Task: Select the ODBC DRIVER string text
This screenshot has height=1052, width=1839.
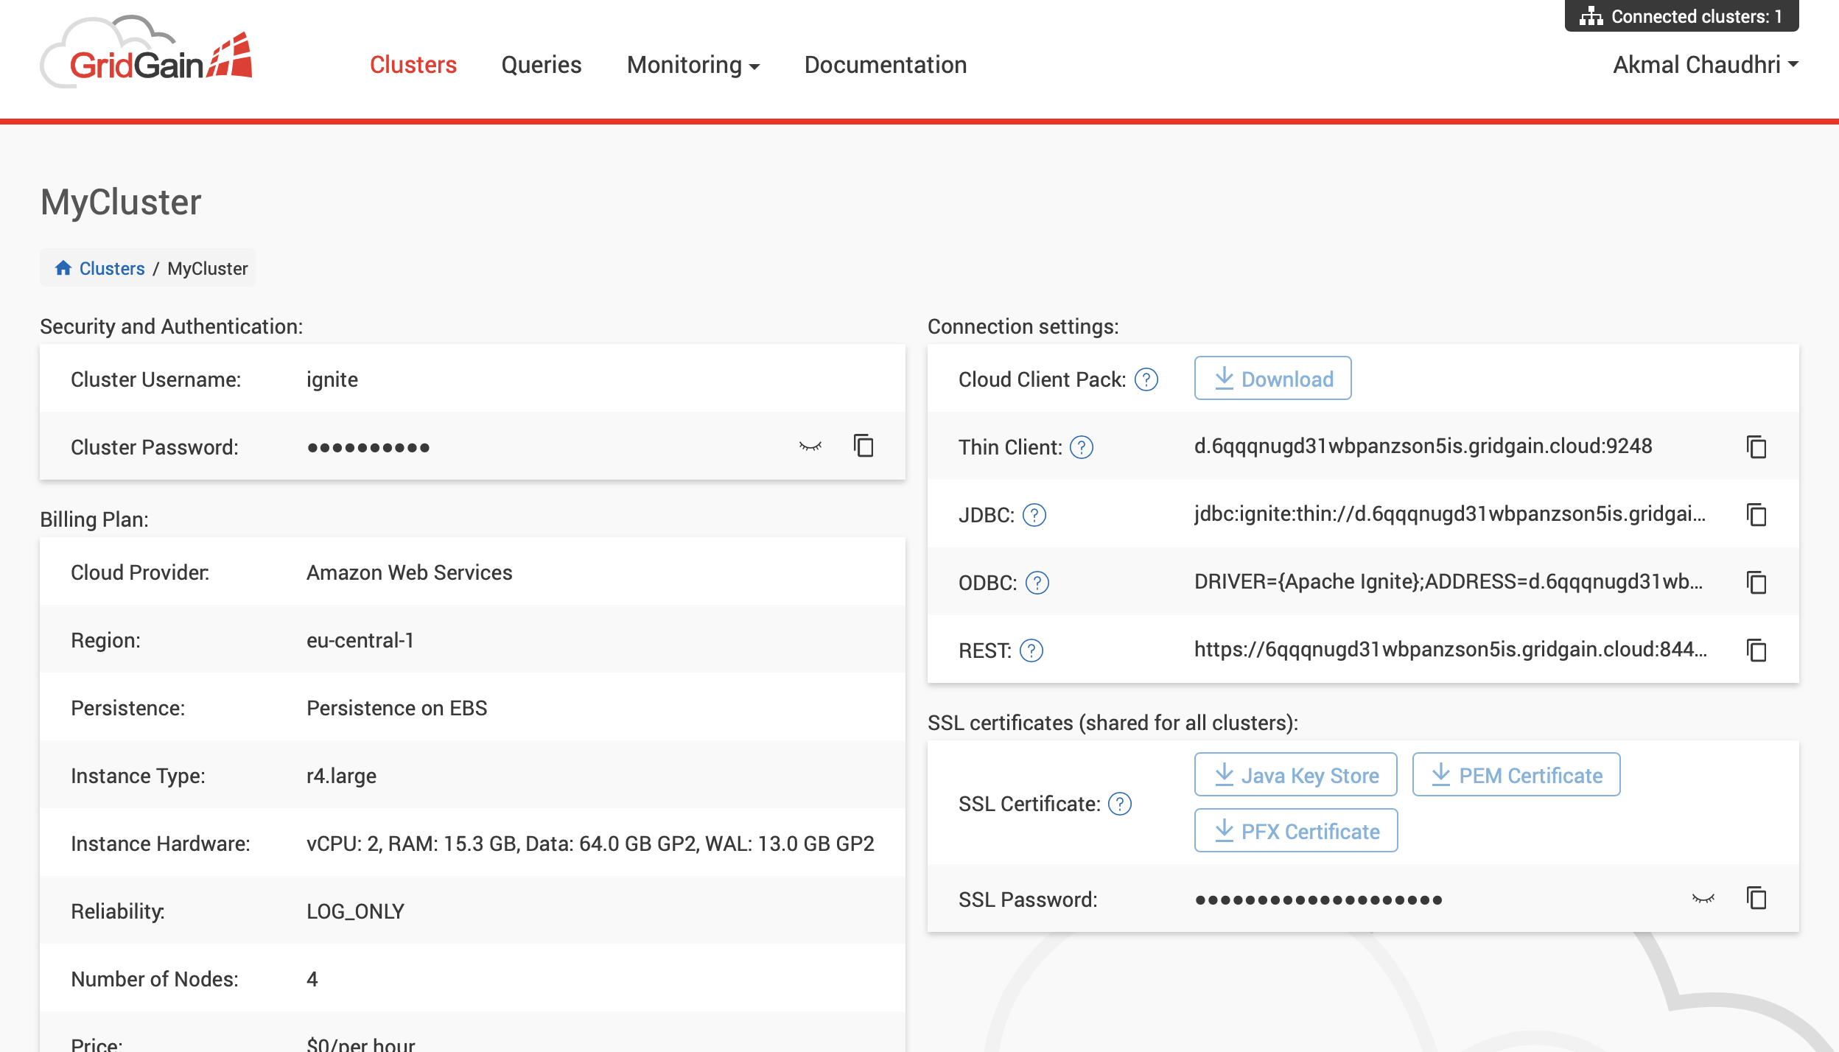Action: (x=1449, y=582)
